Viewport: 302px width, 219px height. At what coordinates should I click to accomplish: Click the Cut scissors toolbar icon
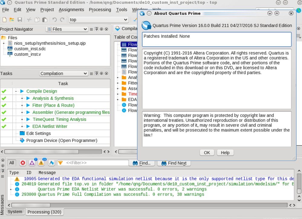pyautogui.click(x=29, y=20)
